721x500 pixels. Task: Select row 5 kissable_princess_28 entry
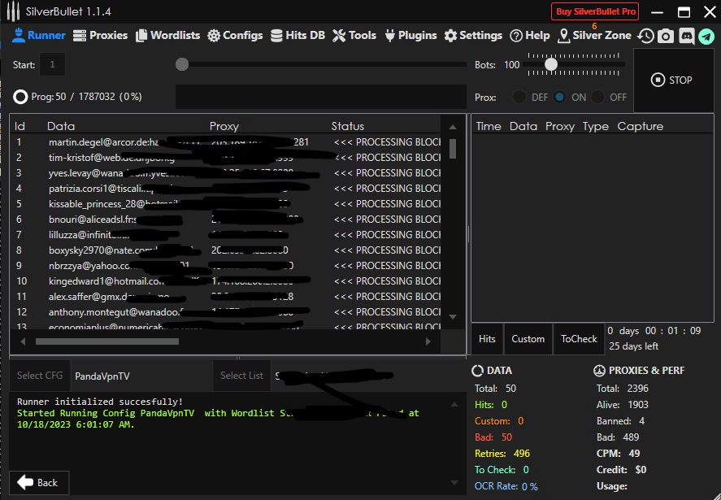coord(225,204)
